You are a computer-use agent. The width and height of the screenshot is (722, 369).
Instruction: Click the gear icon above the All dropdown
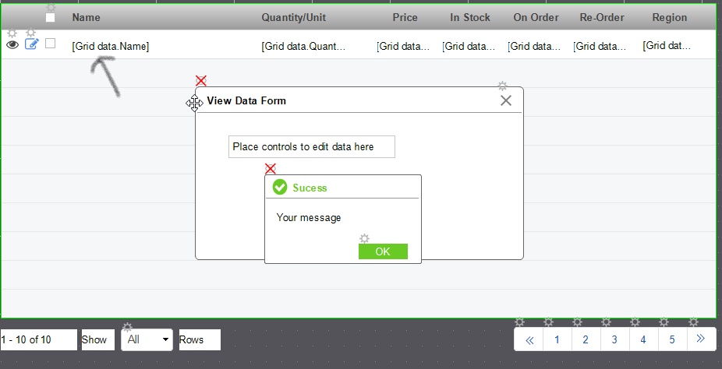pyautogui.click(x=128, y=327)
